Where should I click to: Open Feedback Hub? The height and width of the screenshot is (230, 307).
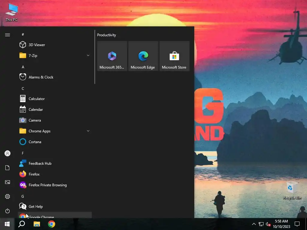[55, 163]
